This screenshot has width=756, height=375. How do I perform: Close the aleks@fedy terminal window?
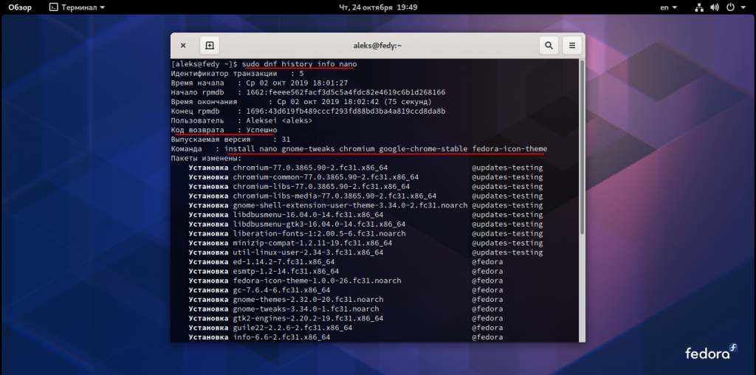coord(183,45)
